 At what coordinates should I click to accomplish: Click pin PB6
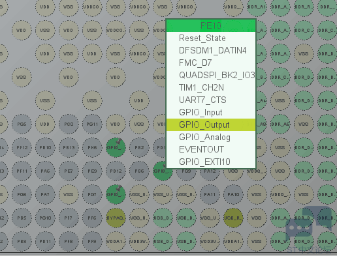click(139, 171)
